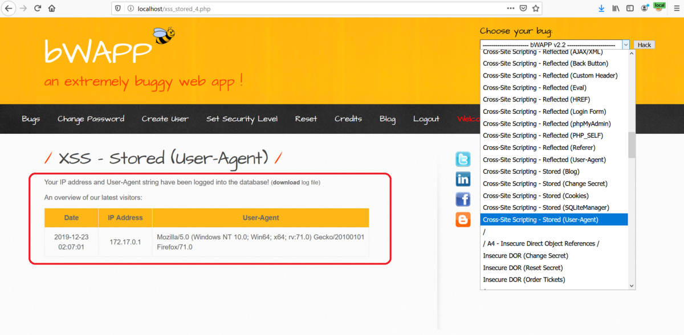Viewport: 684px width, 335px height.
Task: Open the browser home page
Action: (x=52, y=9)
